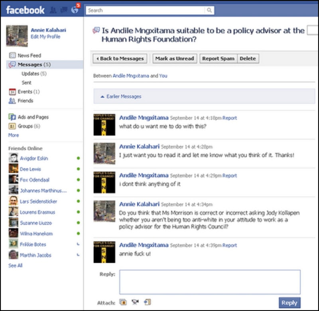
Task: Open chat with Lourens Erasmus
Action: tap(37, 212)
